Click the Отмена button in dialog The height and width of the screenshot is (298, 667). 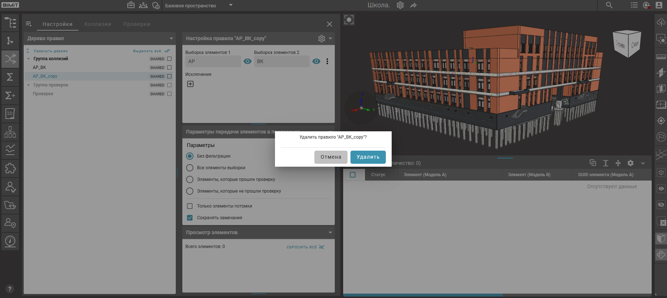[x=331, y=157]
